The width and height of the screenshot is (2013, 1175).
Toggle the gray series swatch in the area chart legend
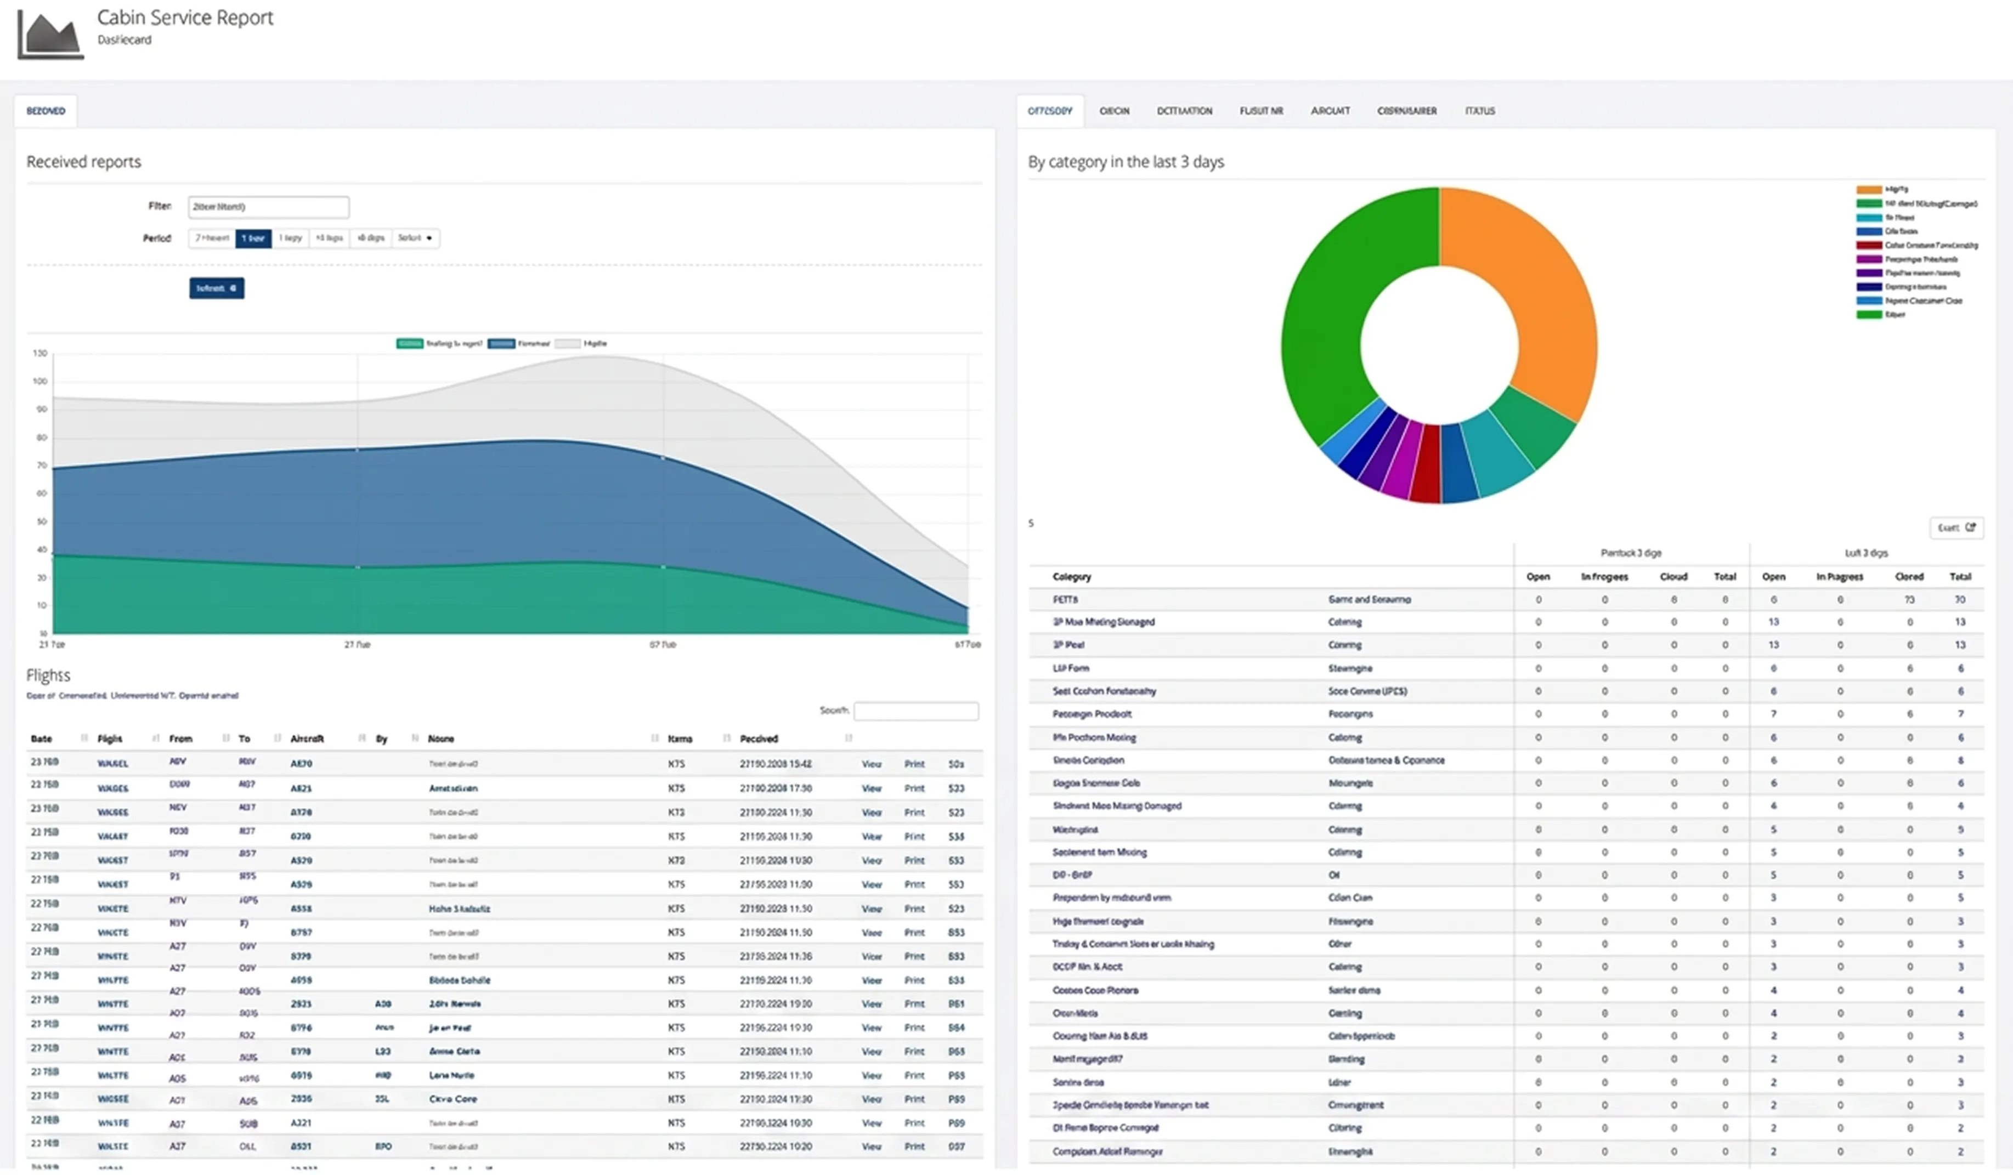[x=567, y=343]
